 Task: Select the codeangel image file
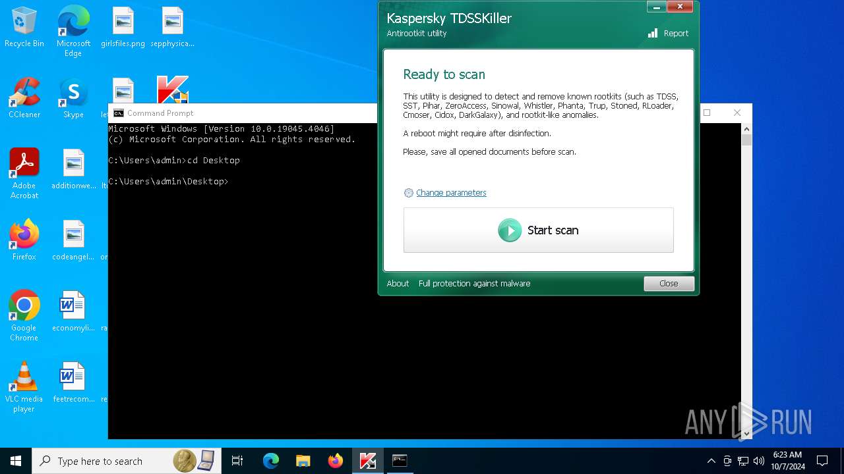coord(73,240)
